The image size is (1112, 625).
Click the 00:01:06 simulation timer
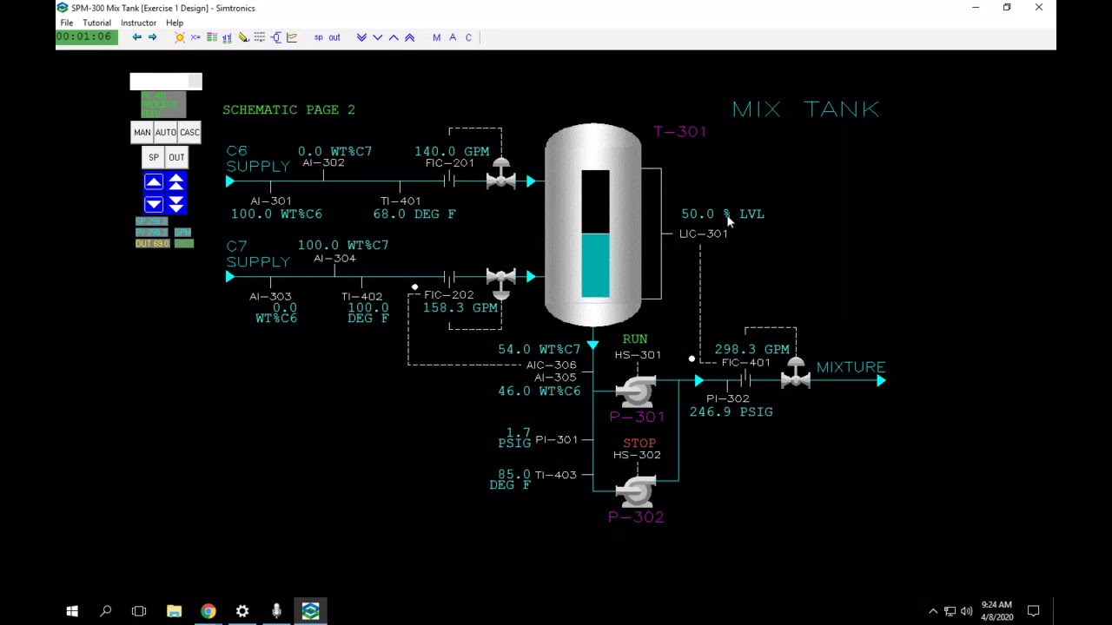[x=84, y=37]
